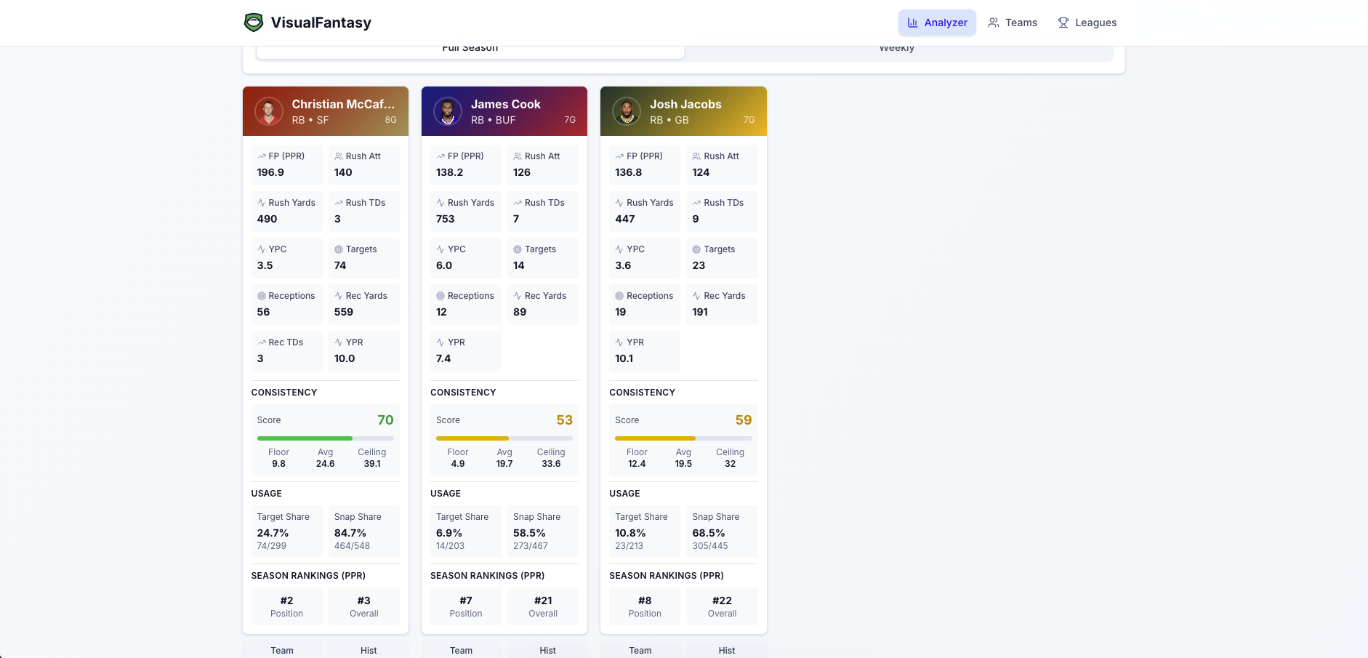1368x658 pixels.
Task: Click the VisualFantasy brand name
Action: coord(321,23)
